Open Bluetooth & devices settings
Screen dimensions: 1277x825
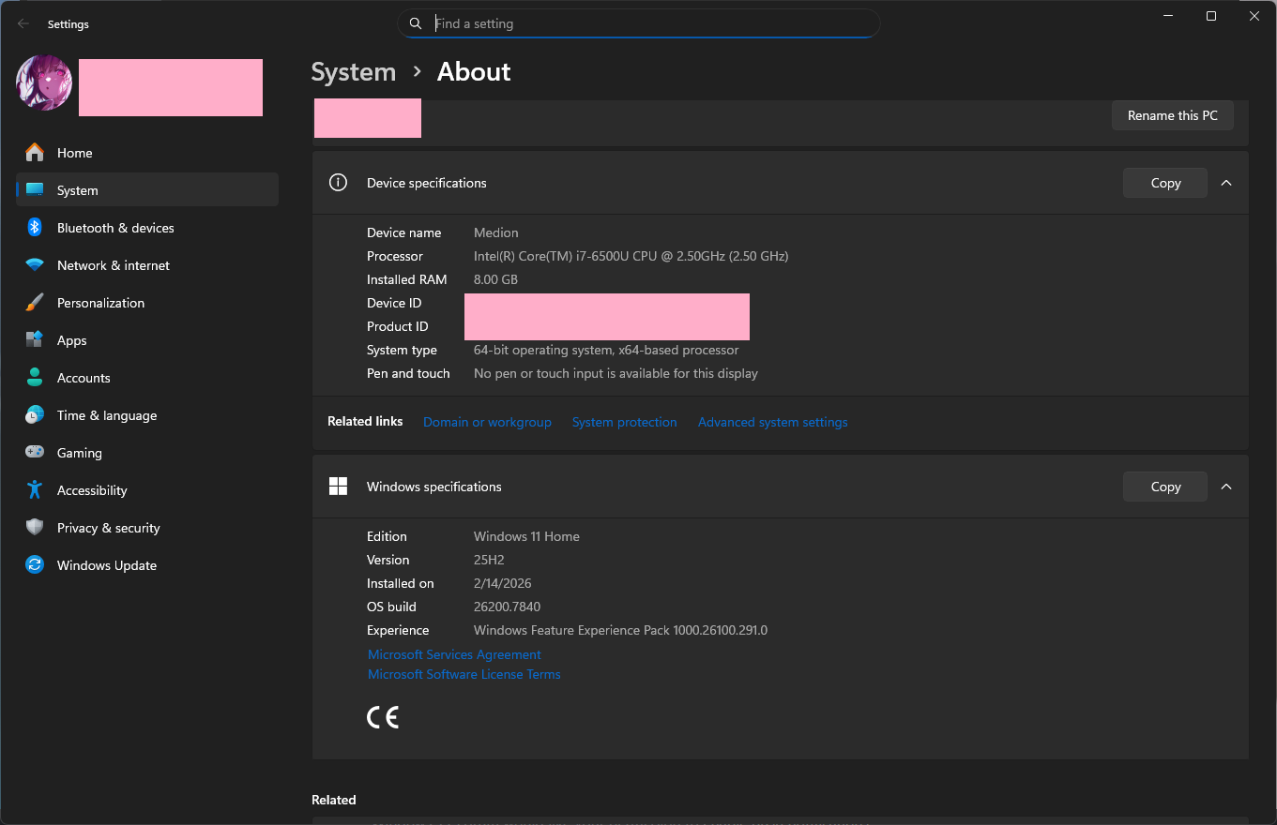pos(147,228)
